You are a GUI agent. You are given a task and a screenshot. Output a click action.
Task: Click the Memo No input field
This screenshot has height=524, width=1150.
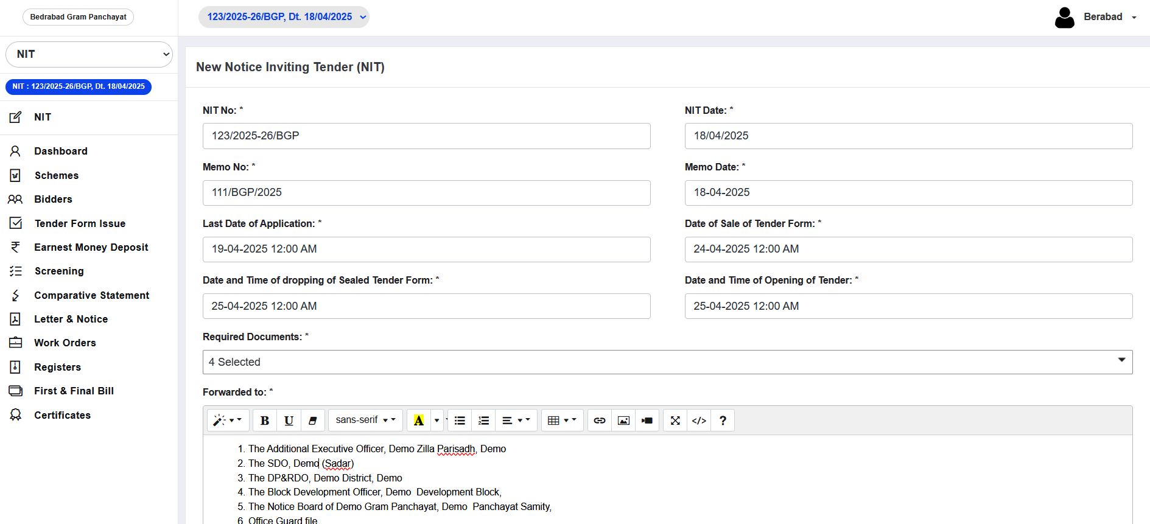(x=426, y=193)
